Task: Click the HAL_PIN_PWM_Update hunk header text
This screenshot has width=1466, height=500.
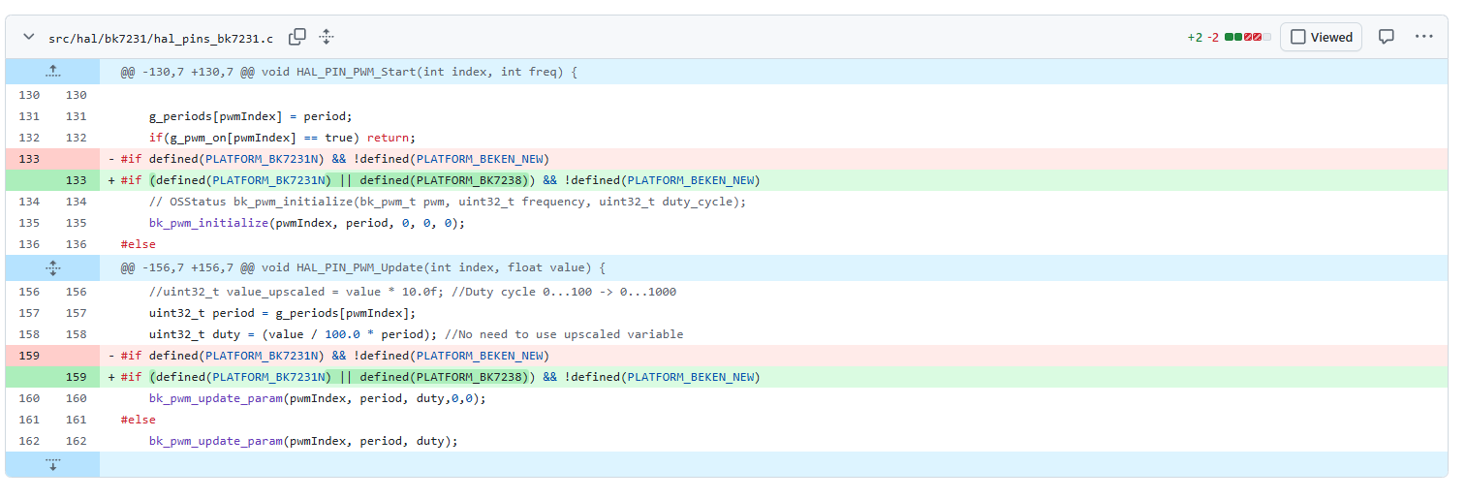Action: [x=362, y=267]
